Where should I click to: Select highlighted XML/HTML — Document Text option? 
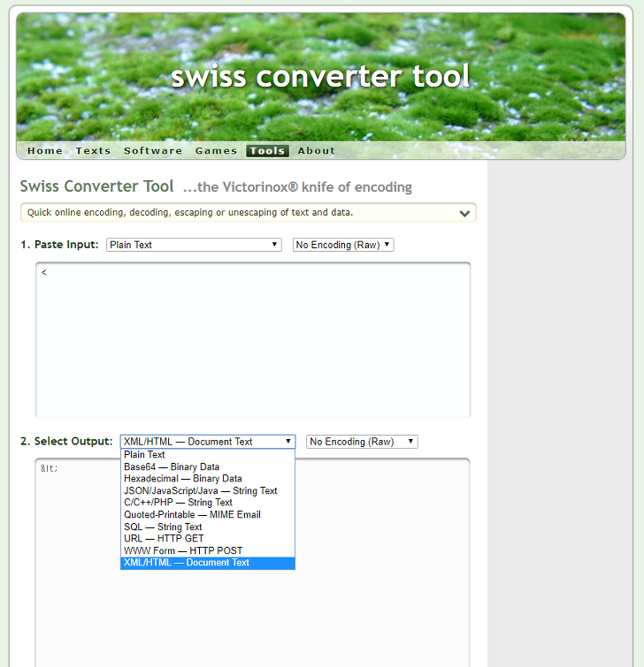click(208, 563)
